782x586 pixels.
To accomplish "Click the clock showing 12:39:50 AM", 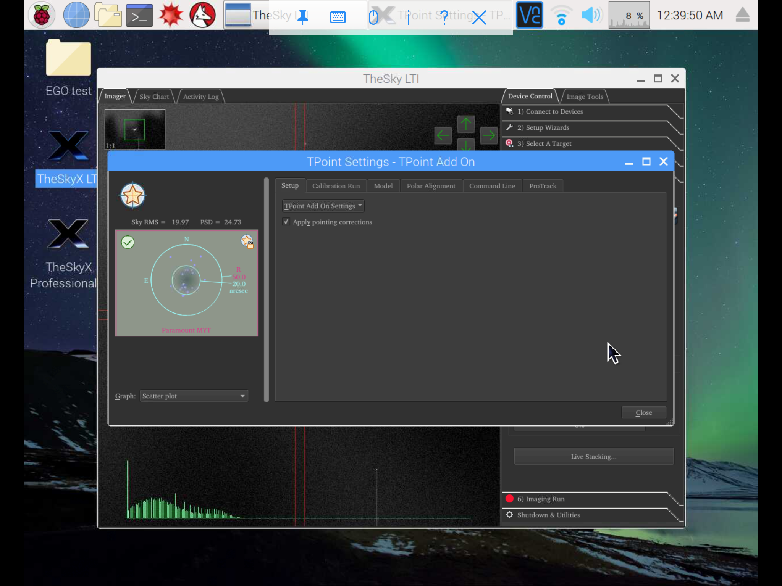I will pos(690,15).
